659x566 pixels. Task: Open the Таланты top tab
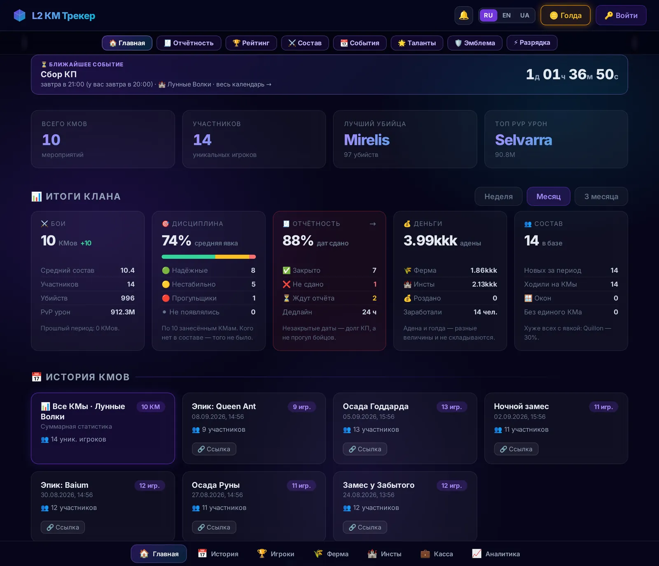(417, 43)
